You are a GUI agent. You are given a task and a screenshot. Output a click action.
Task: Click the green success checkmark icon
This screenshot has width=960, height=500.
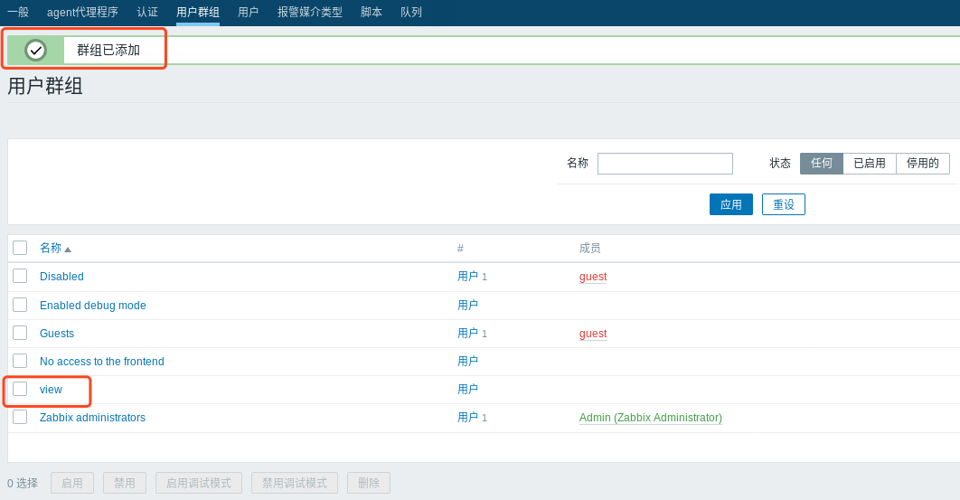[35, 51]
